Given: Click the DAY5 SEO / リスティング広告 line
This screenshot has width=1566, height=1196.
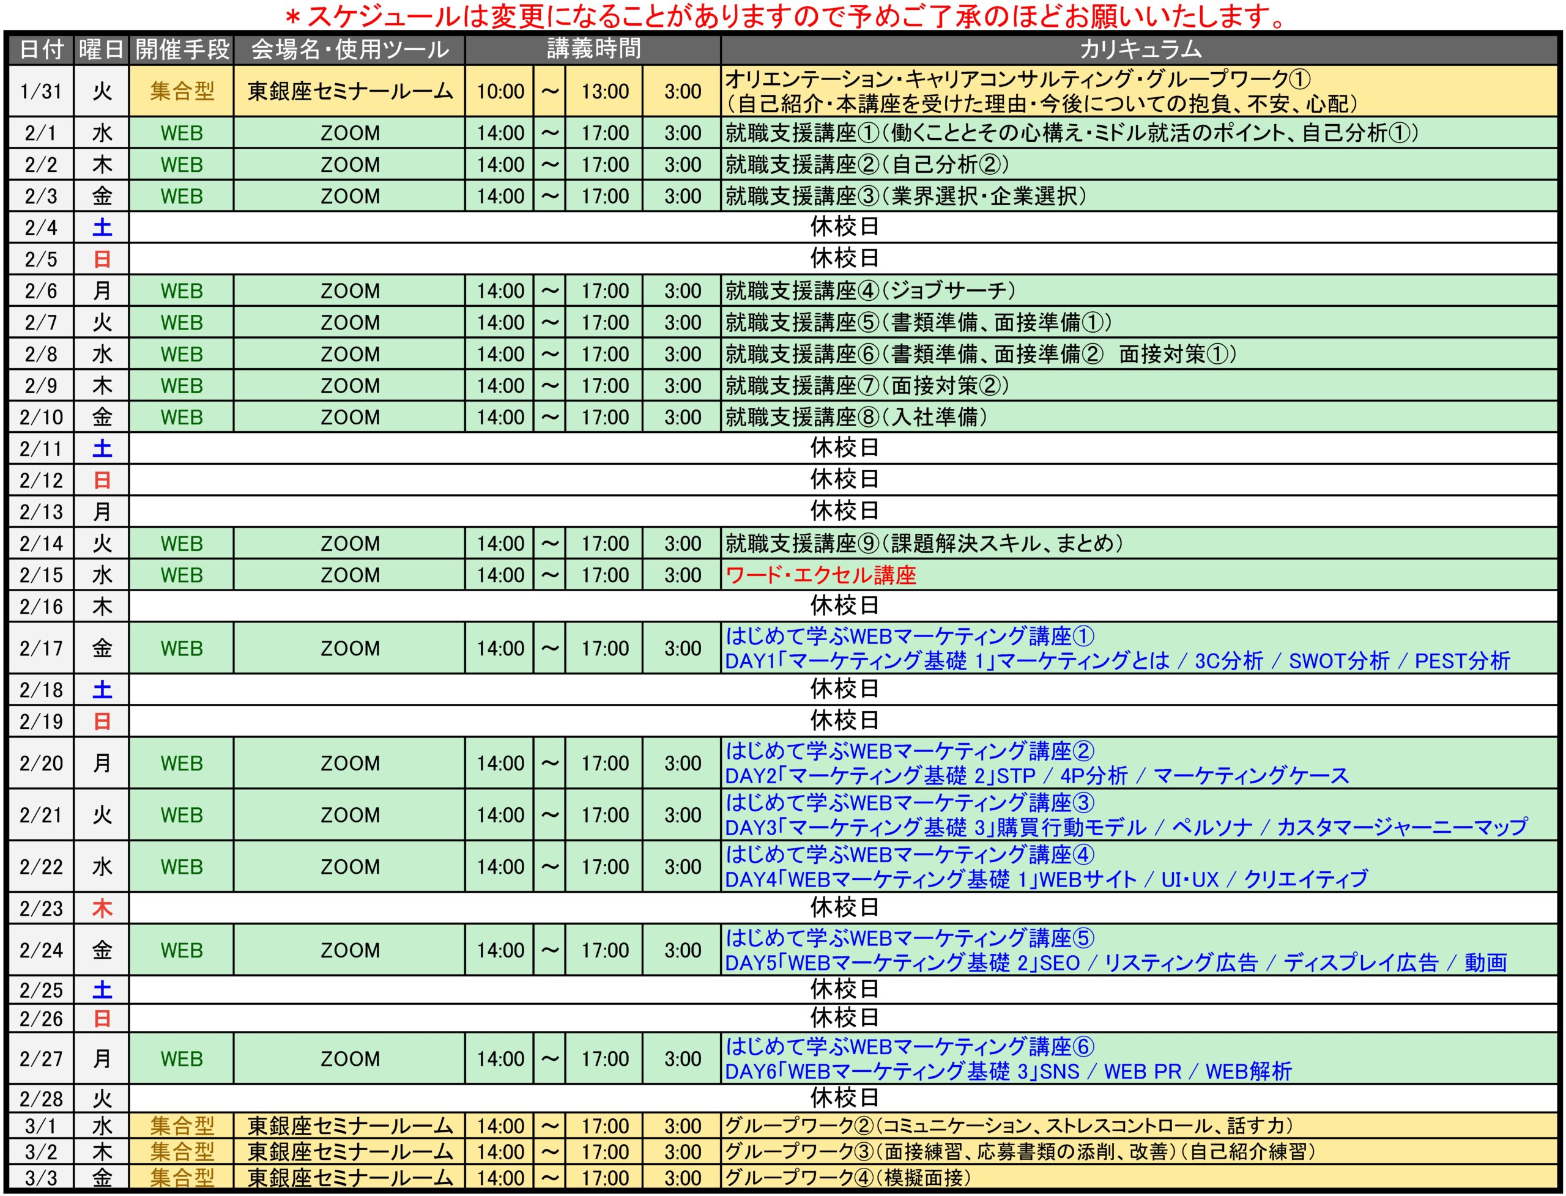Looking at the screenshot, I should coord(1116,962).
